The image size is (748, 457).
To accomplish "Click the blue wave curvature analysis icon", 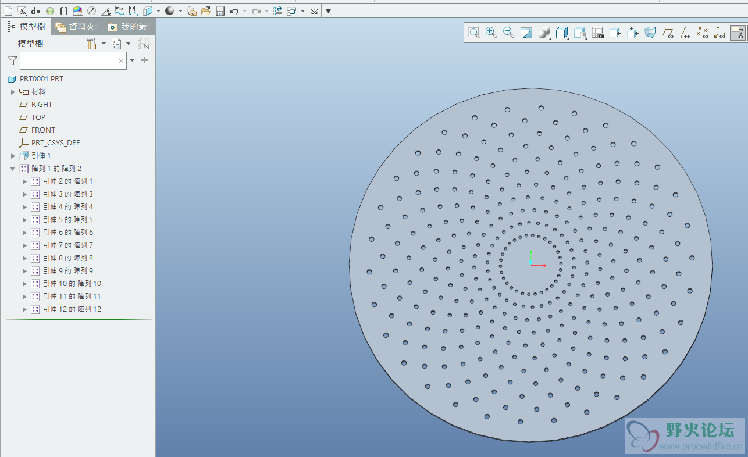I will tap(119, 11).
